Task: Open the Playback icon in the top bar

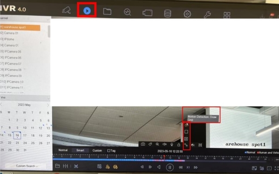Action: click(87, 11)
